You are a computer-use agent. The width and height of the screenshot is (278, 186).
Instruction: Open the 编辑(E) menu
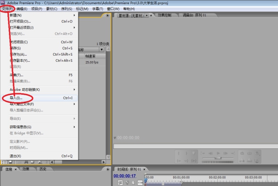[22, 9]
